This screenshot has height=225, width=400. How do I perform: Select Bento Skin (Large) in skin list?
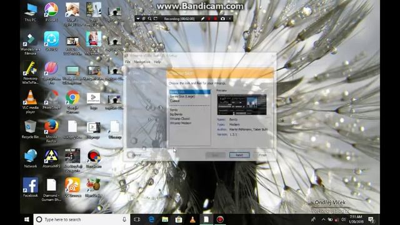click(x=182, y=96)
